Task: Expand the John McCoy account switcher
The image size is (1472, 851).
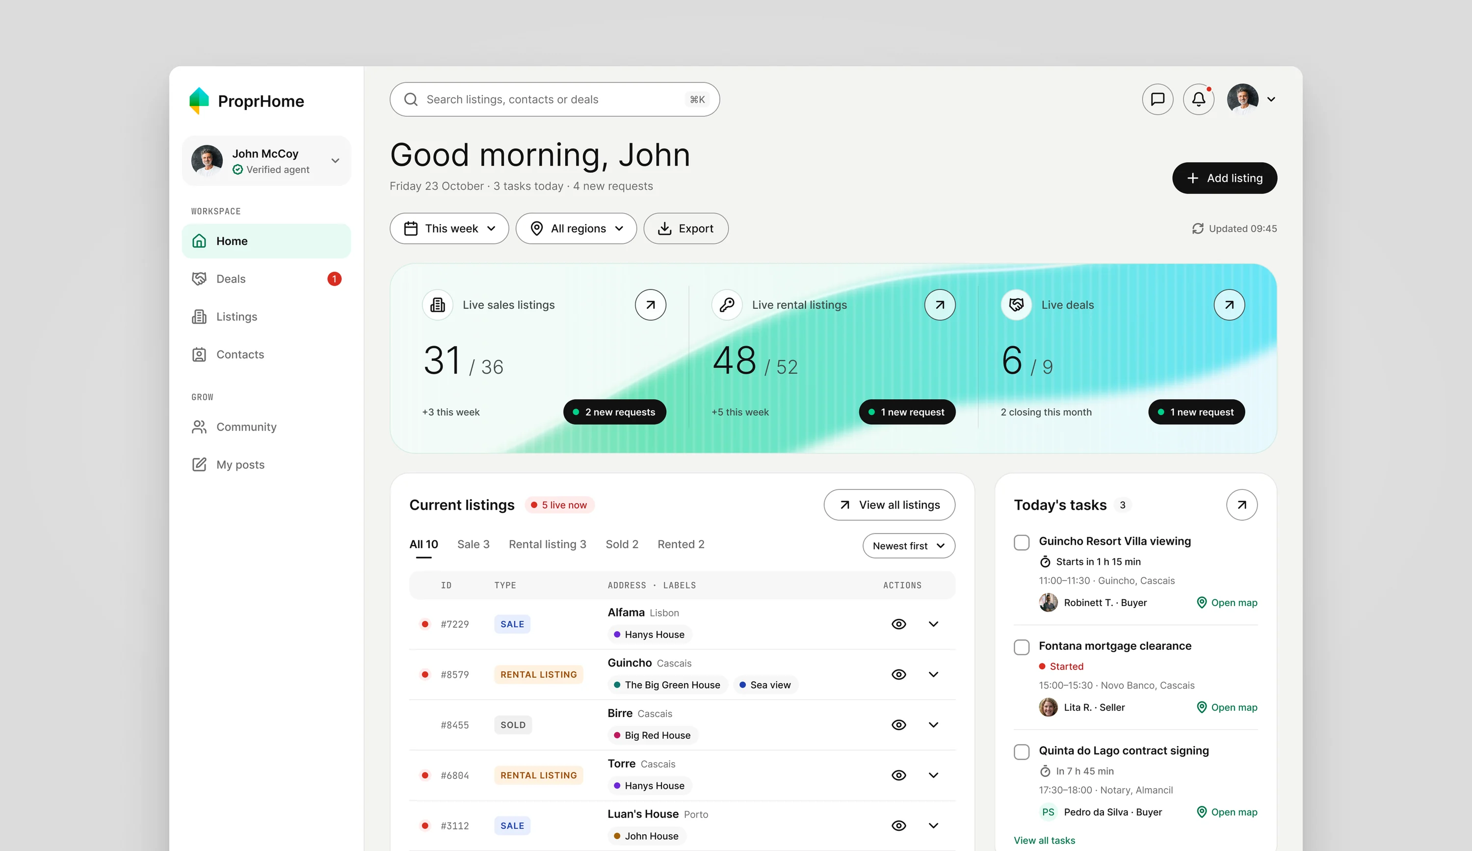Action: point(266,160)
